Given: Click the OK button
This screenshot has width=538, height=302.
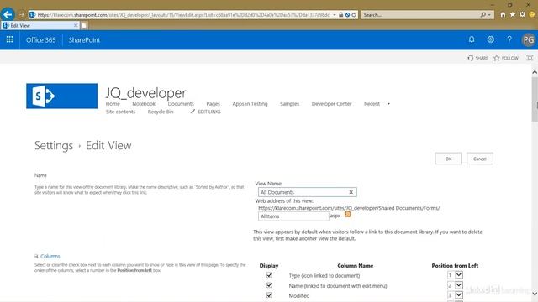Looking at the screenshot, I should (448, 159).
